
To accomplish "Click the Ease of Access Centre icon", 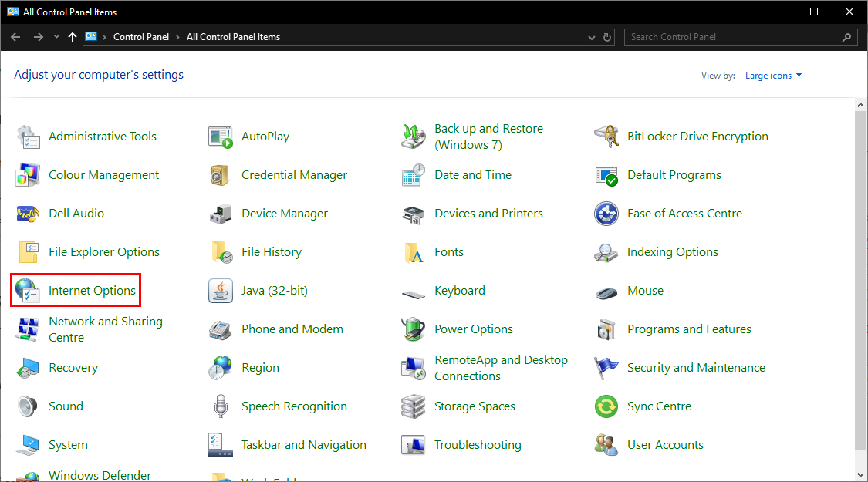I will tap(606, 214).
